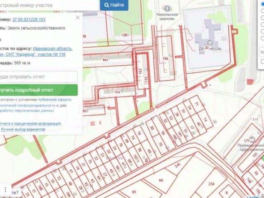Select map parcel labeled 8
264x198 pixels.
(227, 193)
